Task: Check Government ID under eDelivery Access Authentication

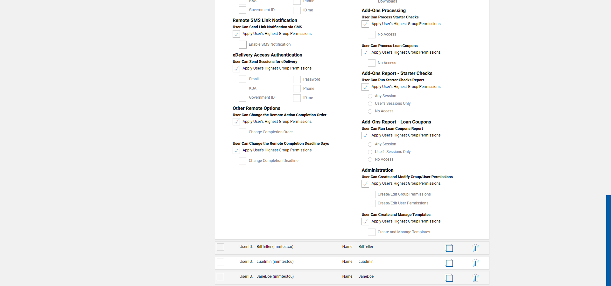Action: click(242, 98)
